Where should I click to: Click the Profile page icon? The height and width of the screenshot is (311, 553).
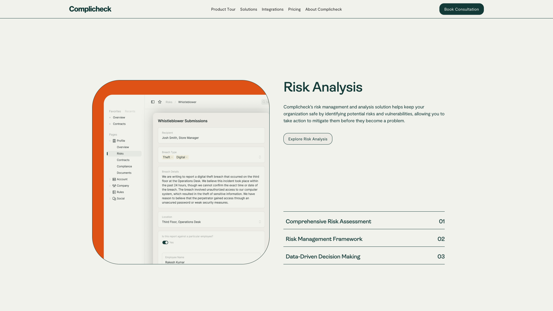pos(114,141)
